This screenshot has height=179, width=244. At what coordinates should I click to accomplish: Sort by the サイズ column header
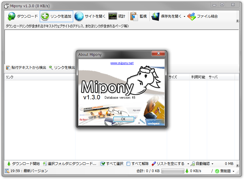coord(178,77)
